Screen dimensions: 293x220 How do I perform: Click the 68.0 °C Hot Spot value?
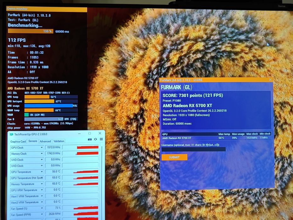[53, 178]
